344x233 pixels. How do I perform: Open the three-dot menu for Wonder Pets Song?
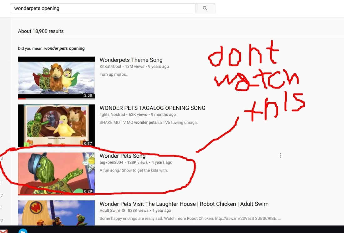281,155
